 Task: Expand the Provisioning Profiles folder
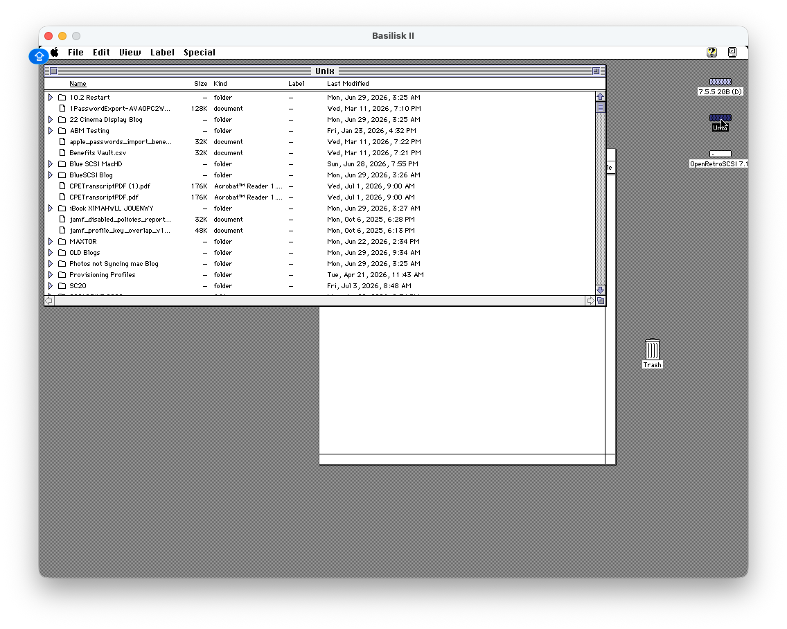(x=50, y=274)
